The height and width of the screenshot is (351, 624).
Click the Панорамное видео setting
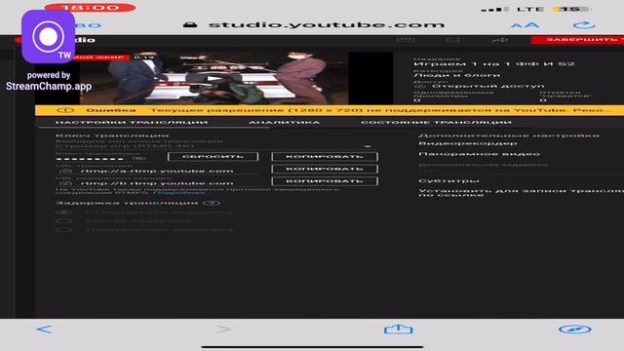tap(479, 154)
